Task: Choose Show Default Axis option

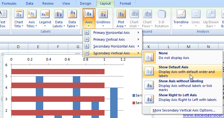Action: coord(183,71)
